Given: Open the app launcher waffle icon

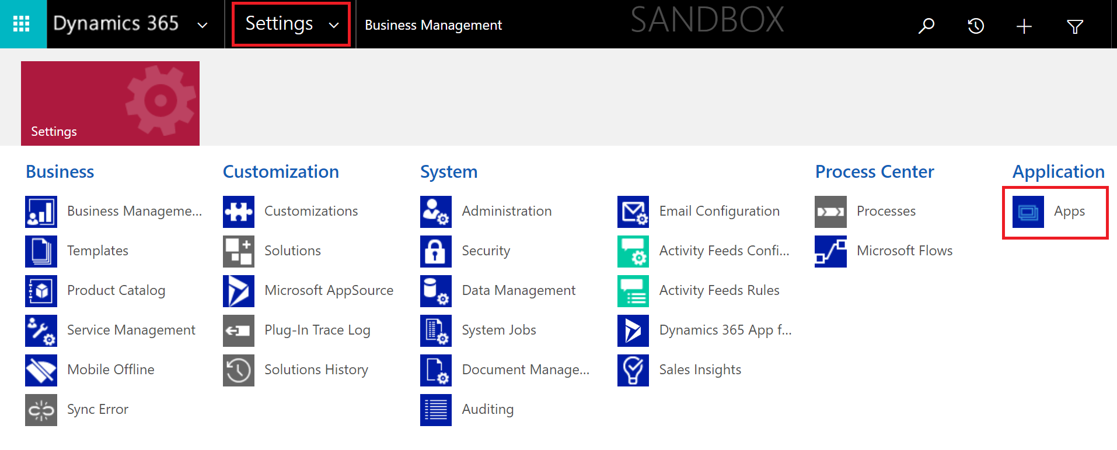Looking at the screenshot, I should [22, 24].
